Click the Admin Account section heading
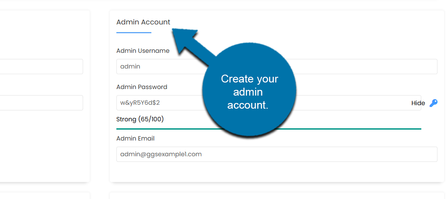The image size is (448, 199). [x=143, y=22]
